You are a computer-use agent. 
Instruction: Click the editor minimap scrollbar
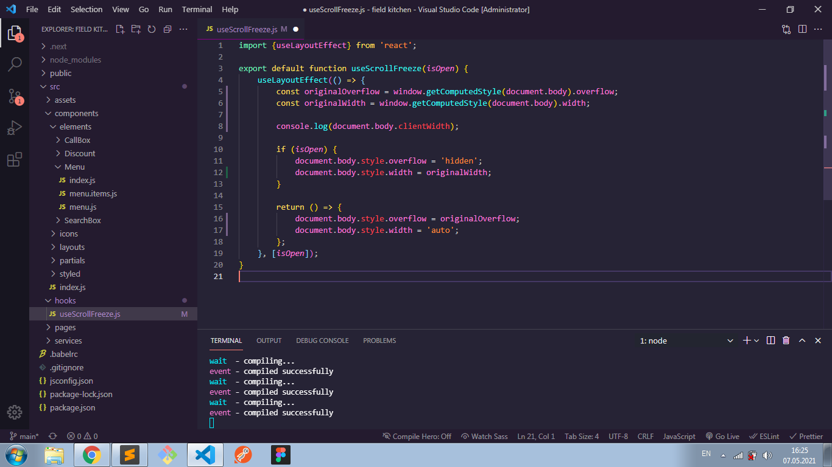827,120
